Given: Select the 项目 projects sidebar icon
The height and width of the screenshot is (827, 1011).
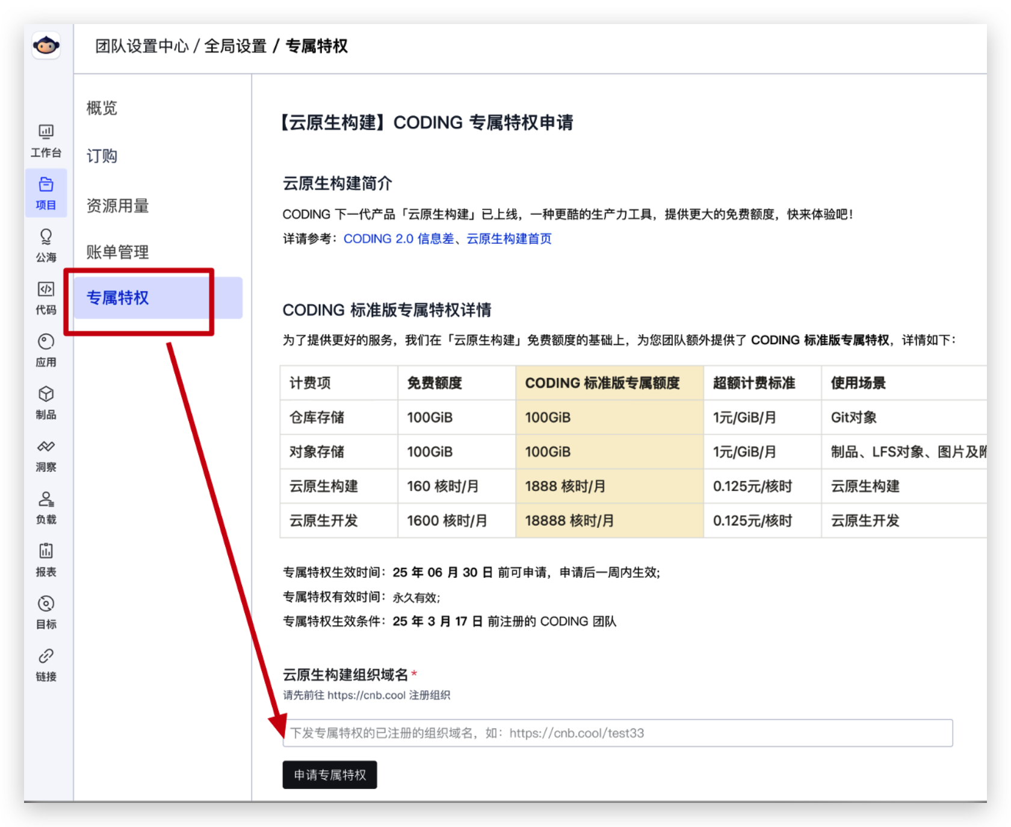Looking at the screenshot, I should coord(46,193).
